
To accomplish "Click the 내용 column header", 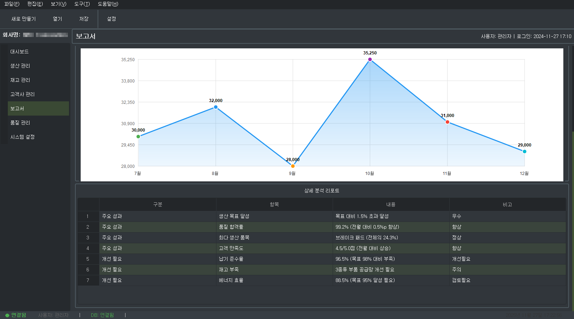I will (x=391, y=204).
